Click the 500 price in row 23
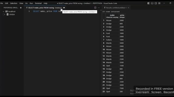The height and width of the screenshot is (97, 174). 122,92
